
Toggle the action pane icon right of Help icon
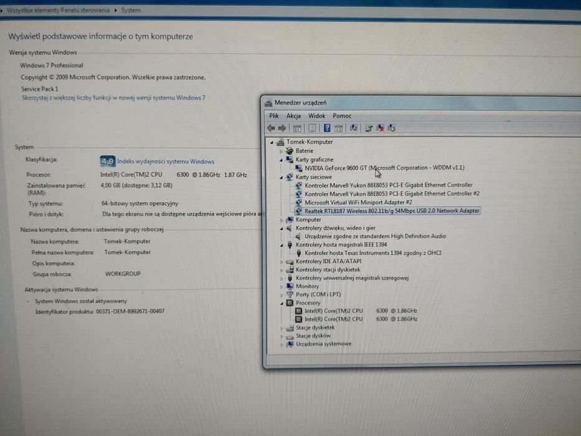pyautogui.click(x=338, y=128)
